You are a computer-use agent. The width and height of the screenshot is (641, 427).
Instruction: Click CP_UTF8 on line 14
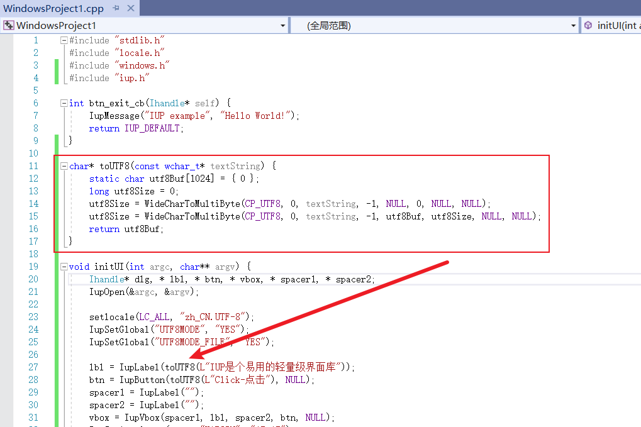click(x=263, y=204)
